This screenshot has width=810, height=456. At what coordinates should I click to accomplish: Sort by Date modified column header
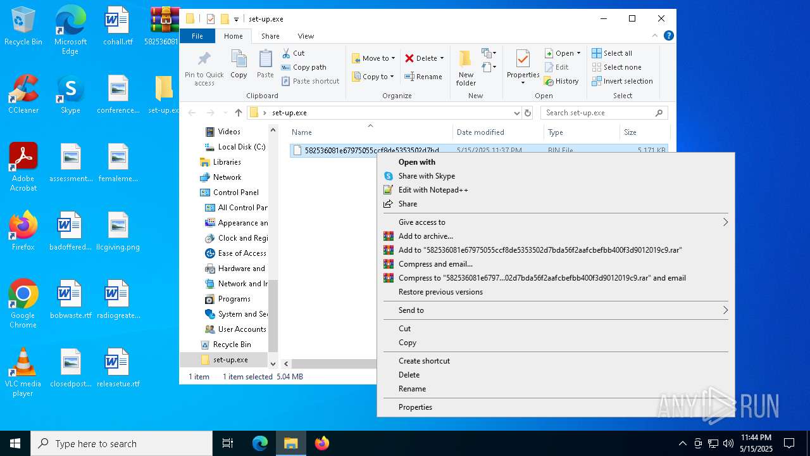point(498,132)
